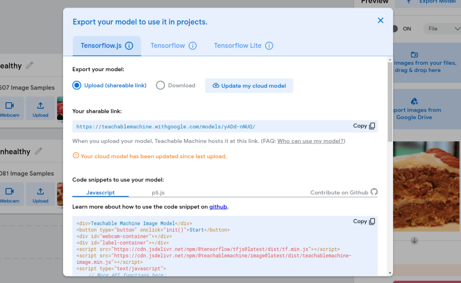Click the Google Drive import icon

[x=414, y=101]
